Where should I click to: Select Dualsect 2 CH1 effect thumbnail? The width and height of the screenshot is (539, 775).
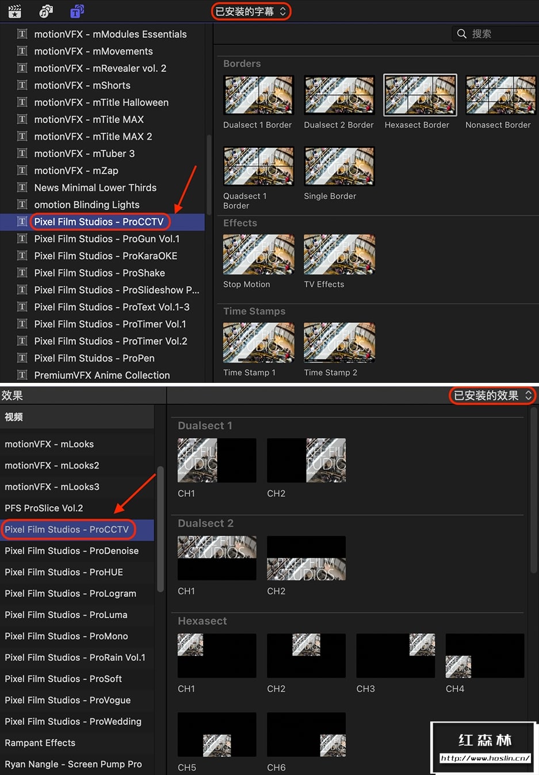[217, 558]
